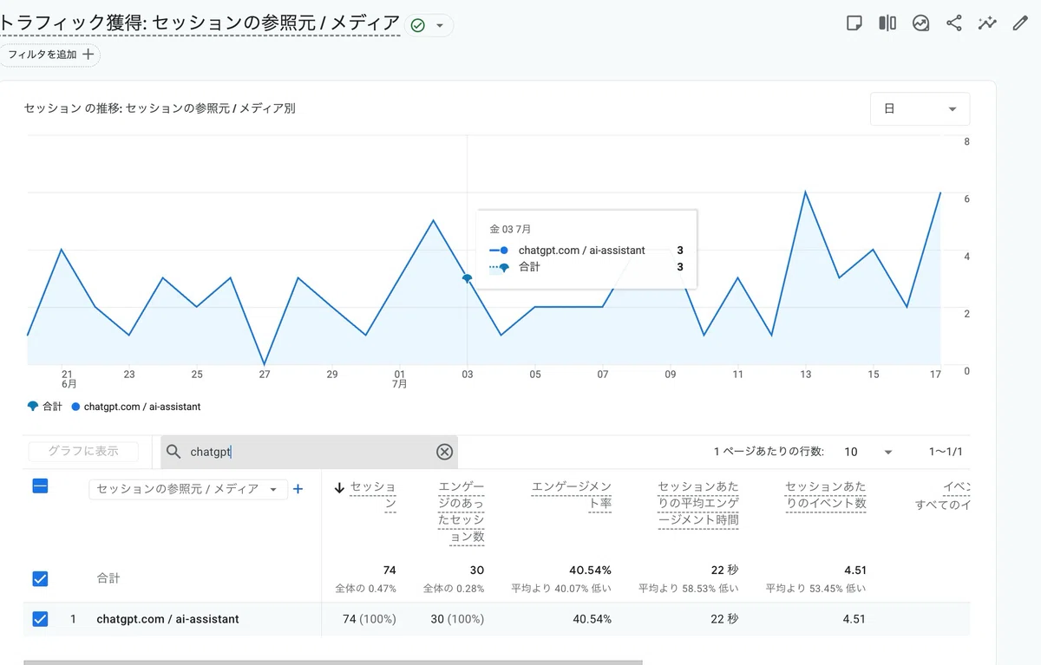Screen dimensions: 1041x665
Task: Open the anomaly sparkline icon
Action: (x=987, y=23)
